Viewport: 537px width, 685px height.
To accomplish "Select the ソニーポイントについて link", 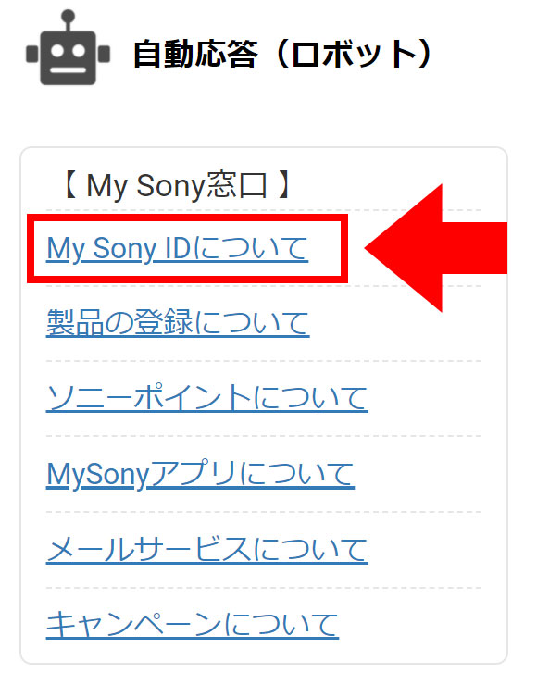I will pyautogui.click(x=207, y=398).
